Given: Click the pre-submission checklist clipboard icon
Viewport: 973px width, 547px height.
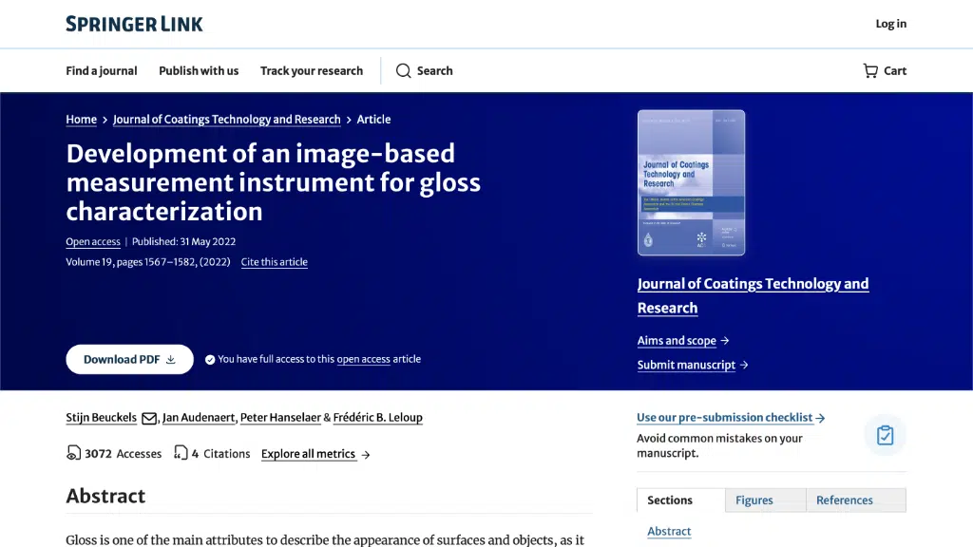Looking at the screenshot, I should point(885,435).
